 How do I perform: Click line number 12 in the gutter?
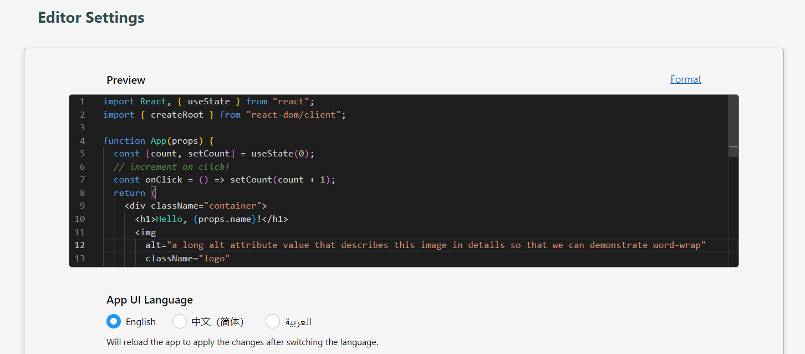coord(80,245)
